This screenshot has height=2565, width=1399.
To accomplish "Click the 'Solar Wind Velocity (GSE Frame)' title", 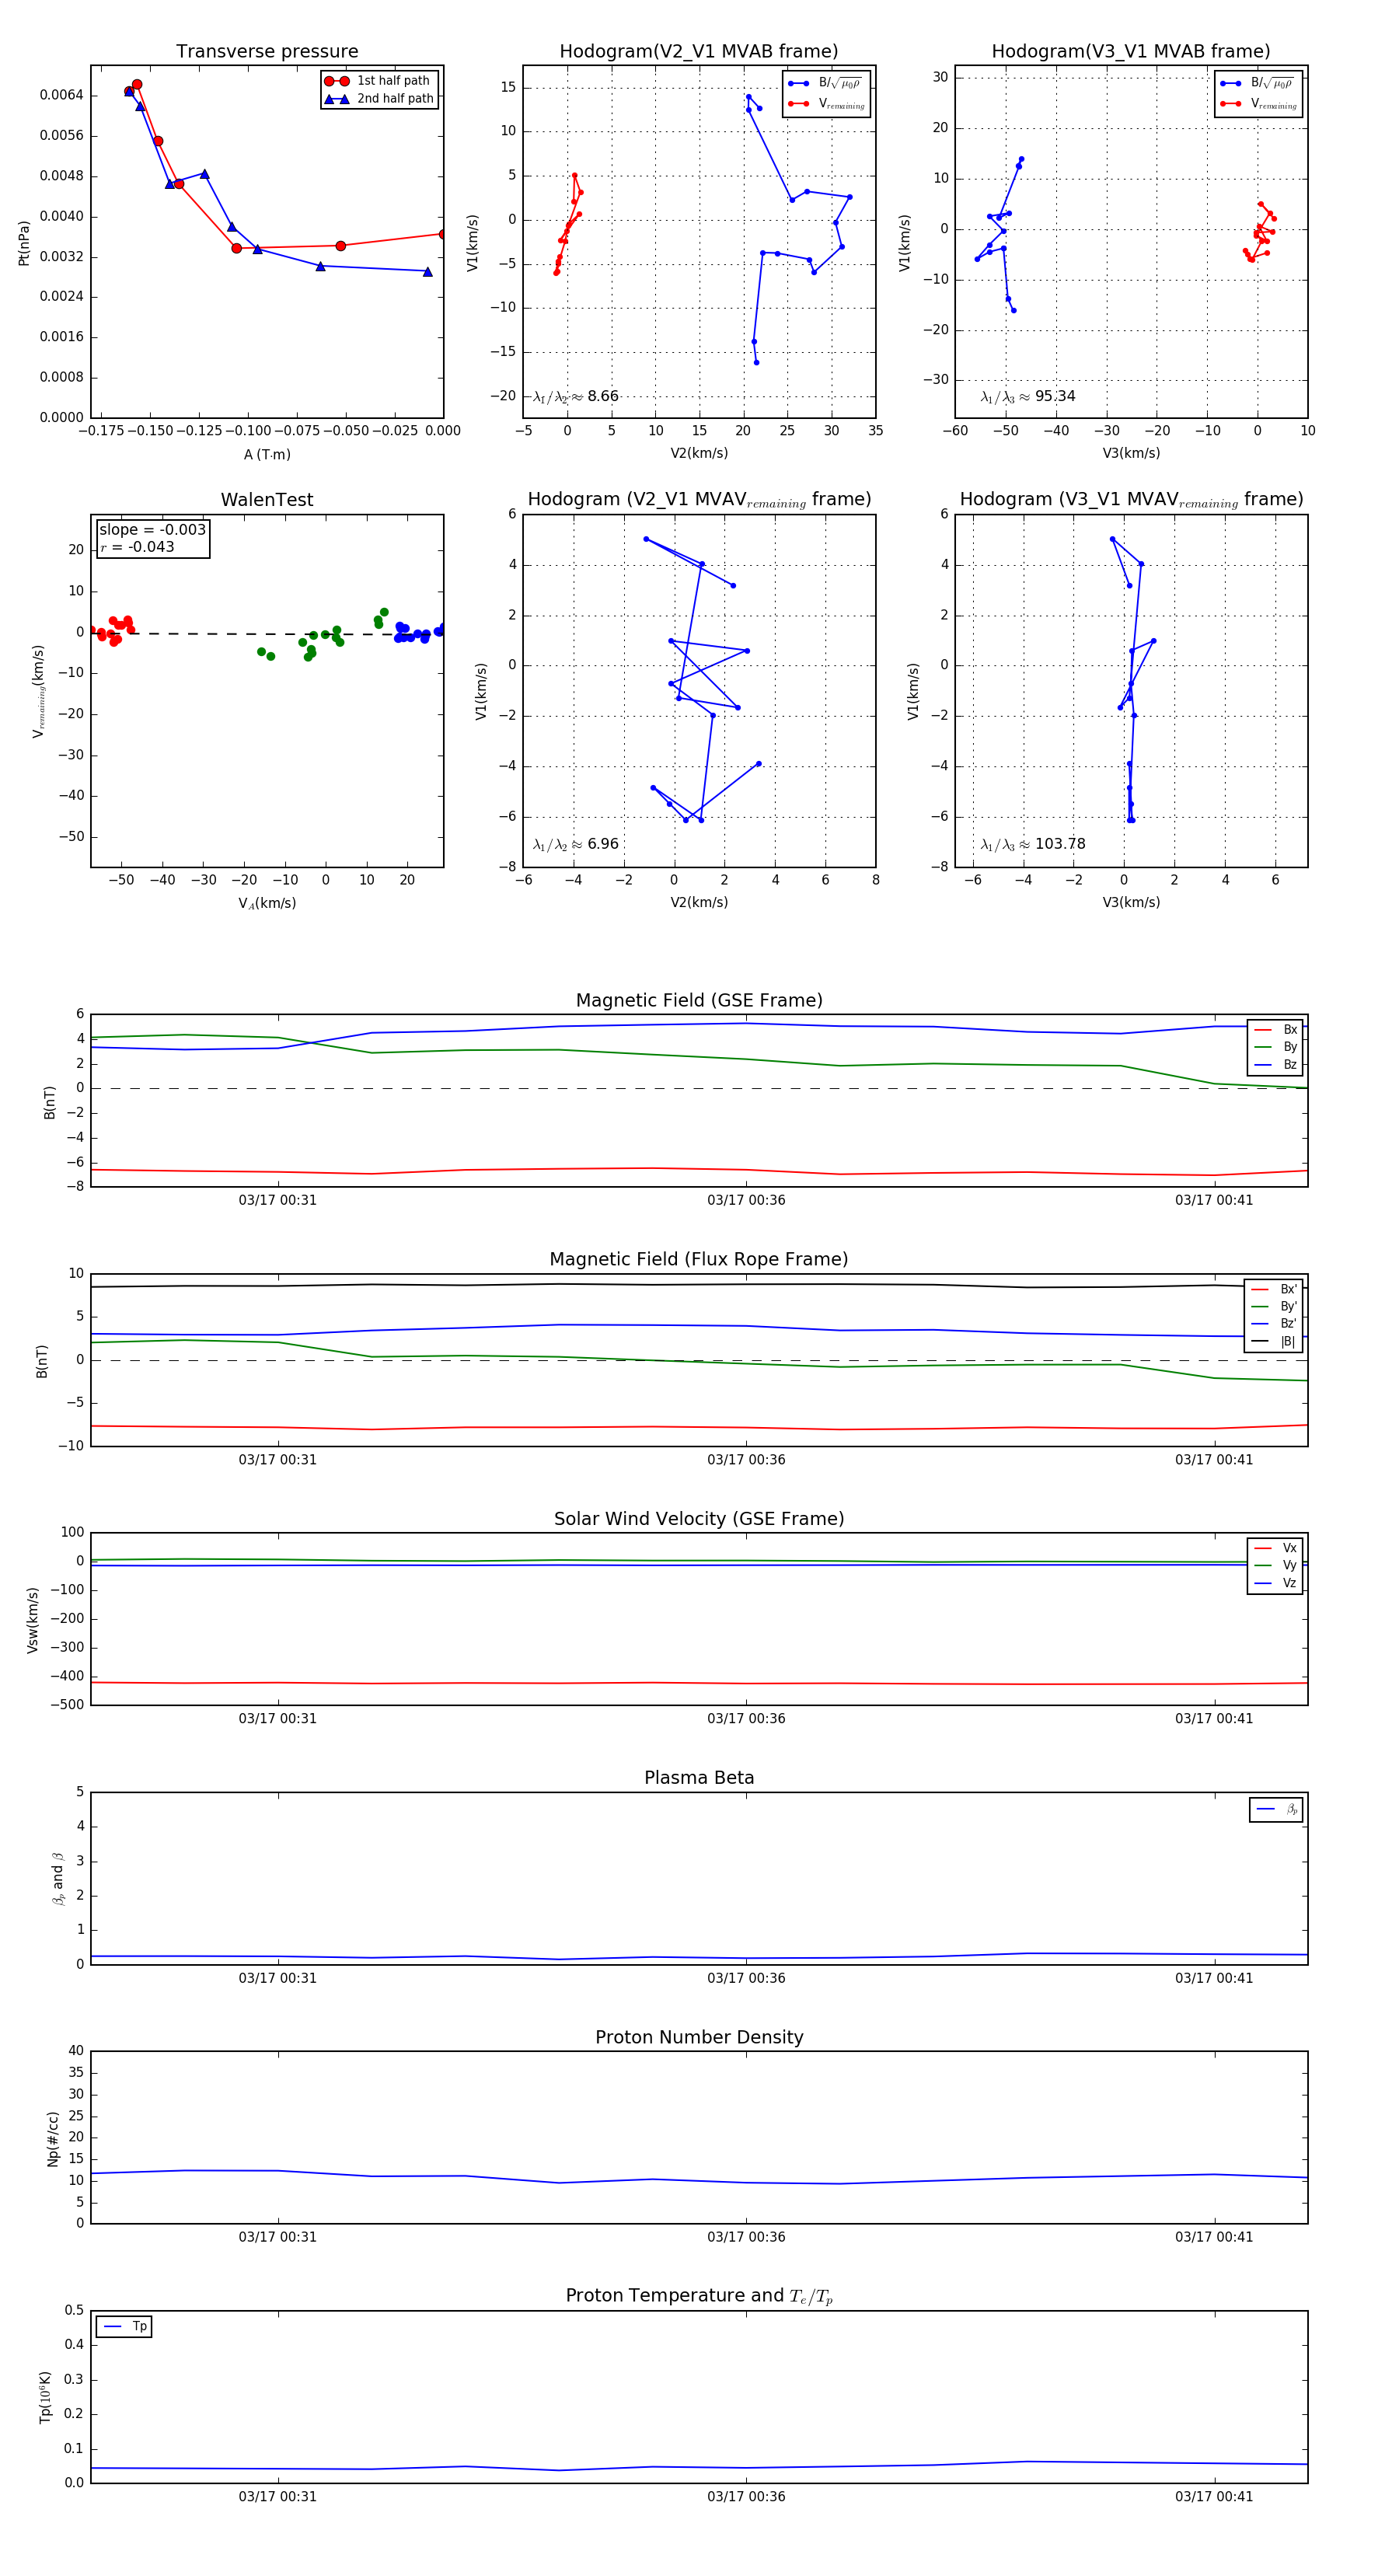I will pyautogui.click(x=699, y=1520).
